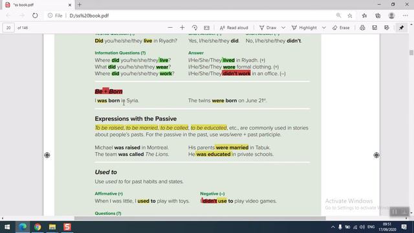
Task: Click highlighted 'was educated' text
Action: 213,154
